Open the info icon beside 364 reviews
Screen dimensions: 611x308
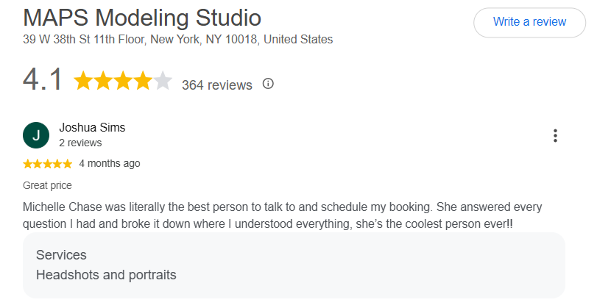268,84
